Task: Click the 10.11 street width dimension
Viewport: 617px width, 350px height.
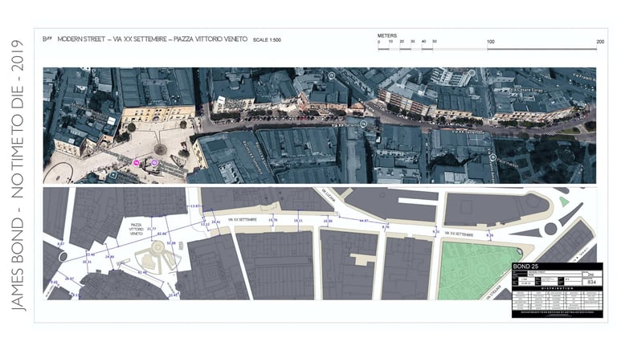Action: point(298,221)
